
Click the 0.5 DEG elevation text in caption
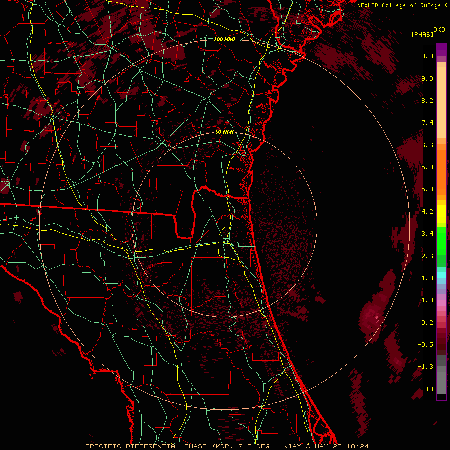[254, 446]
